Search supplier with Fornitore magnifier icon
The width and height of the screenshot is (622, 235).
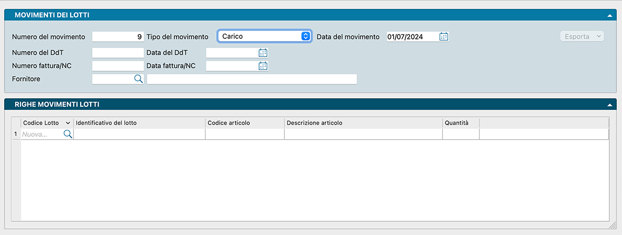click(138, 79)
